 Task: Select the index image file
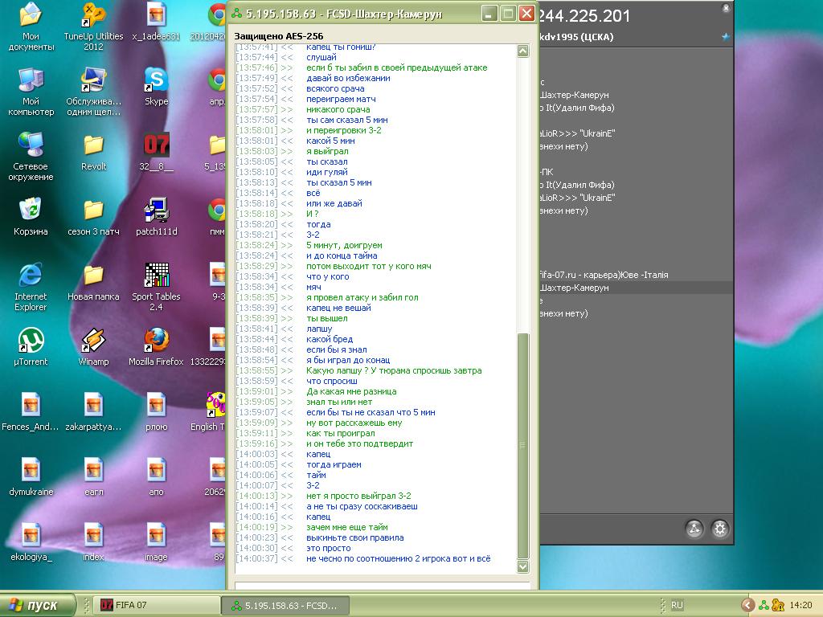(x=93, y=542)
